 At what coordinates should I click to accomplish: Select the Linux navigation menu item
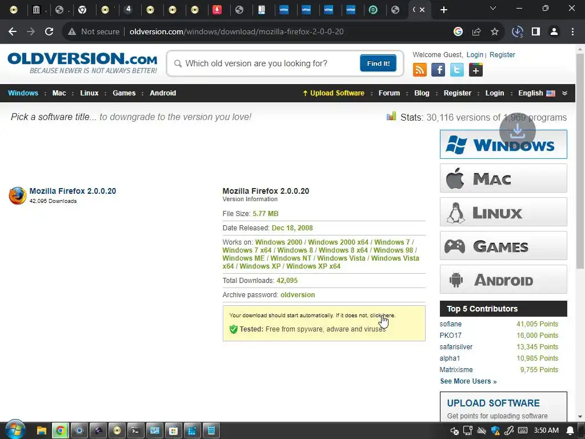(89, 93)
